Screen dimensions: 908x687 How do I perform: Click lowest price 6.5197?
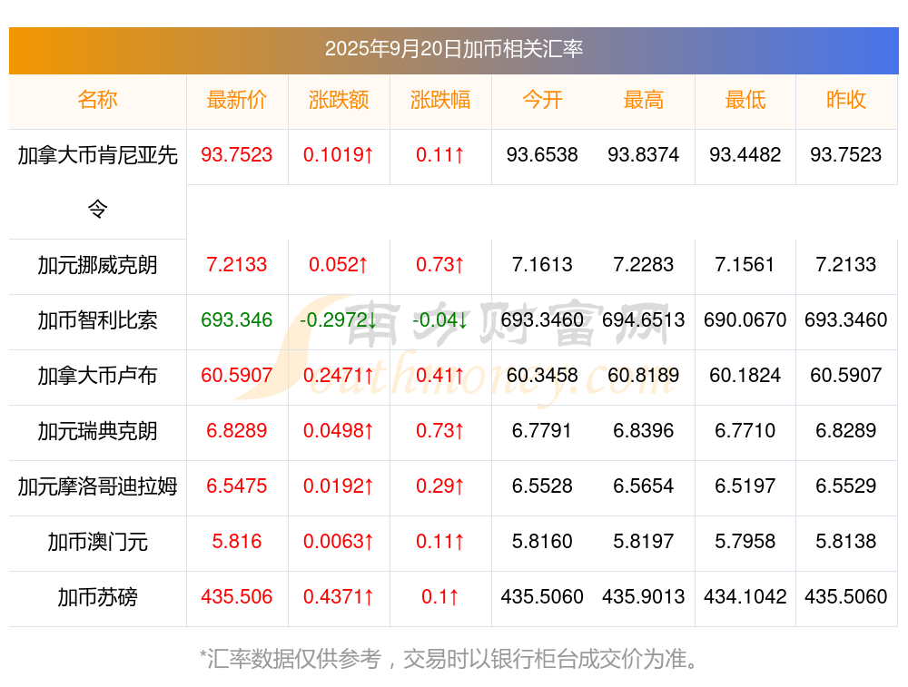pos(745,486)
